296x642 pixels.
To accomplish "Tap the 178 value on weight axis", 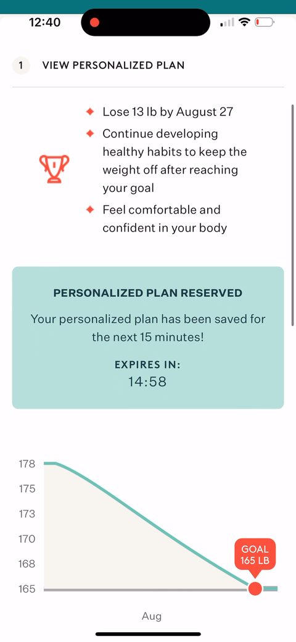I will click(27, 464).
